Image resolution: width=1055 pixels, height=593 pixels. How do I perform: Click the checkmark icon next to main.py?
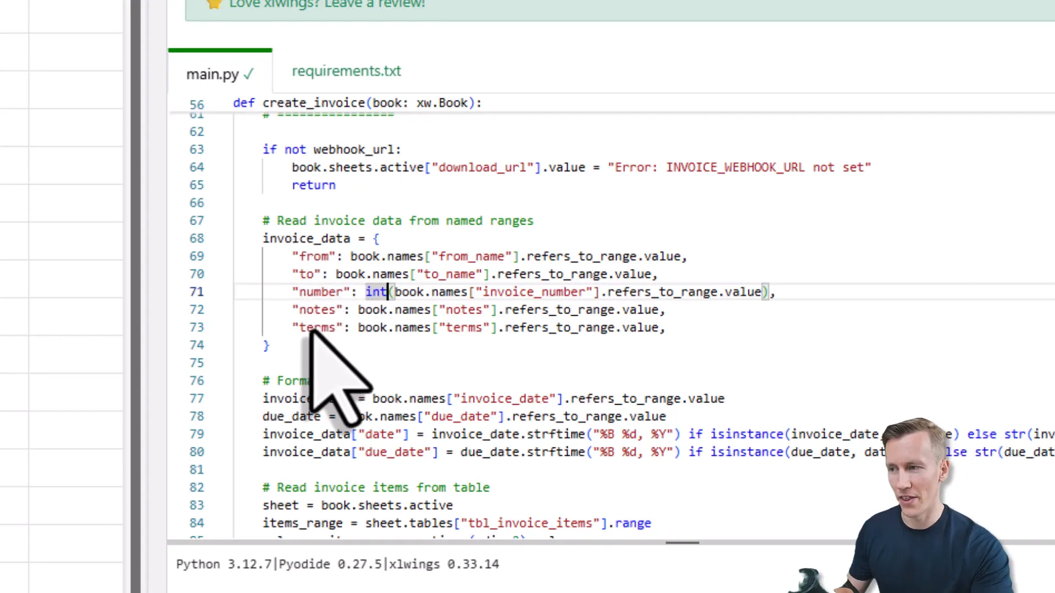coord(248,74)
